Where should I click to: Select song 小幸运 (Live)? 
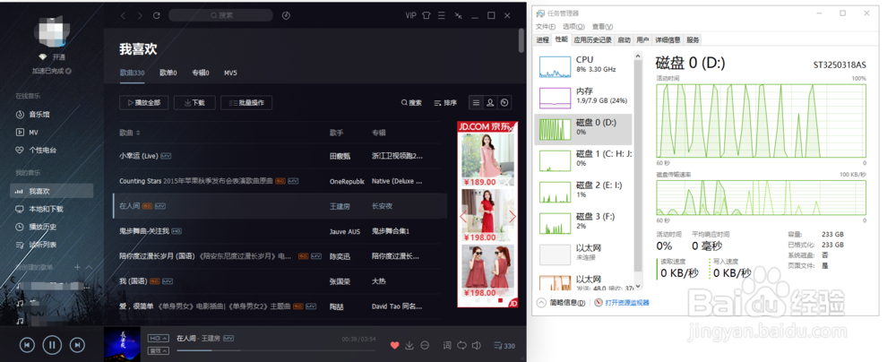[138, 156]
